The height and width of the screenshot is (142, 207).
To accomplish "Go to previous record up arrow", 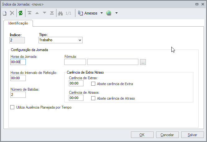I will click(x=37, y=13).
